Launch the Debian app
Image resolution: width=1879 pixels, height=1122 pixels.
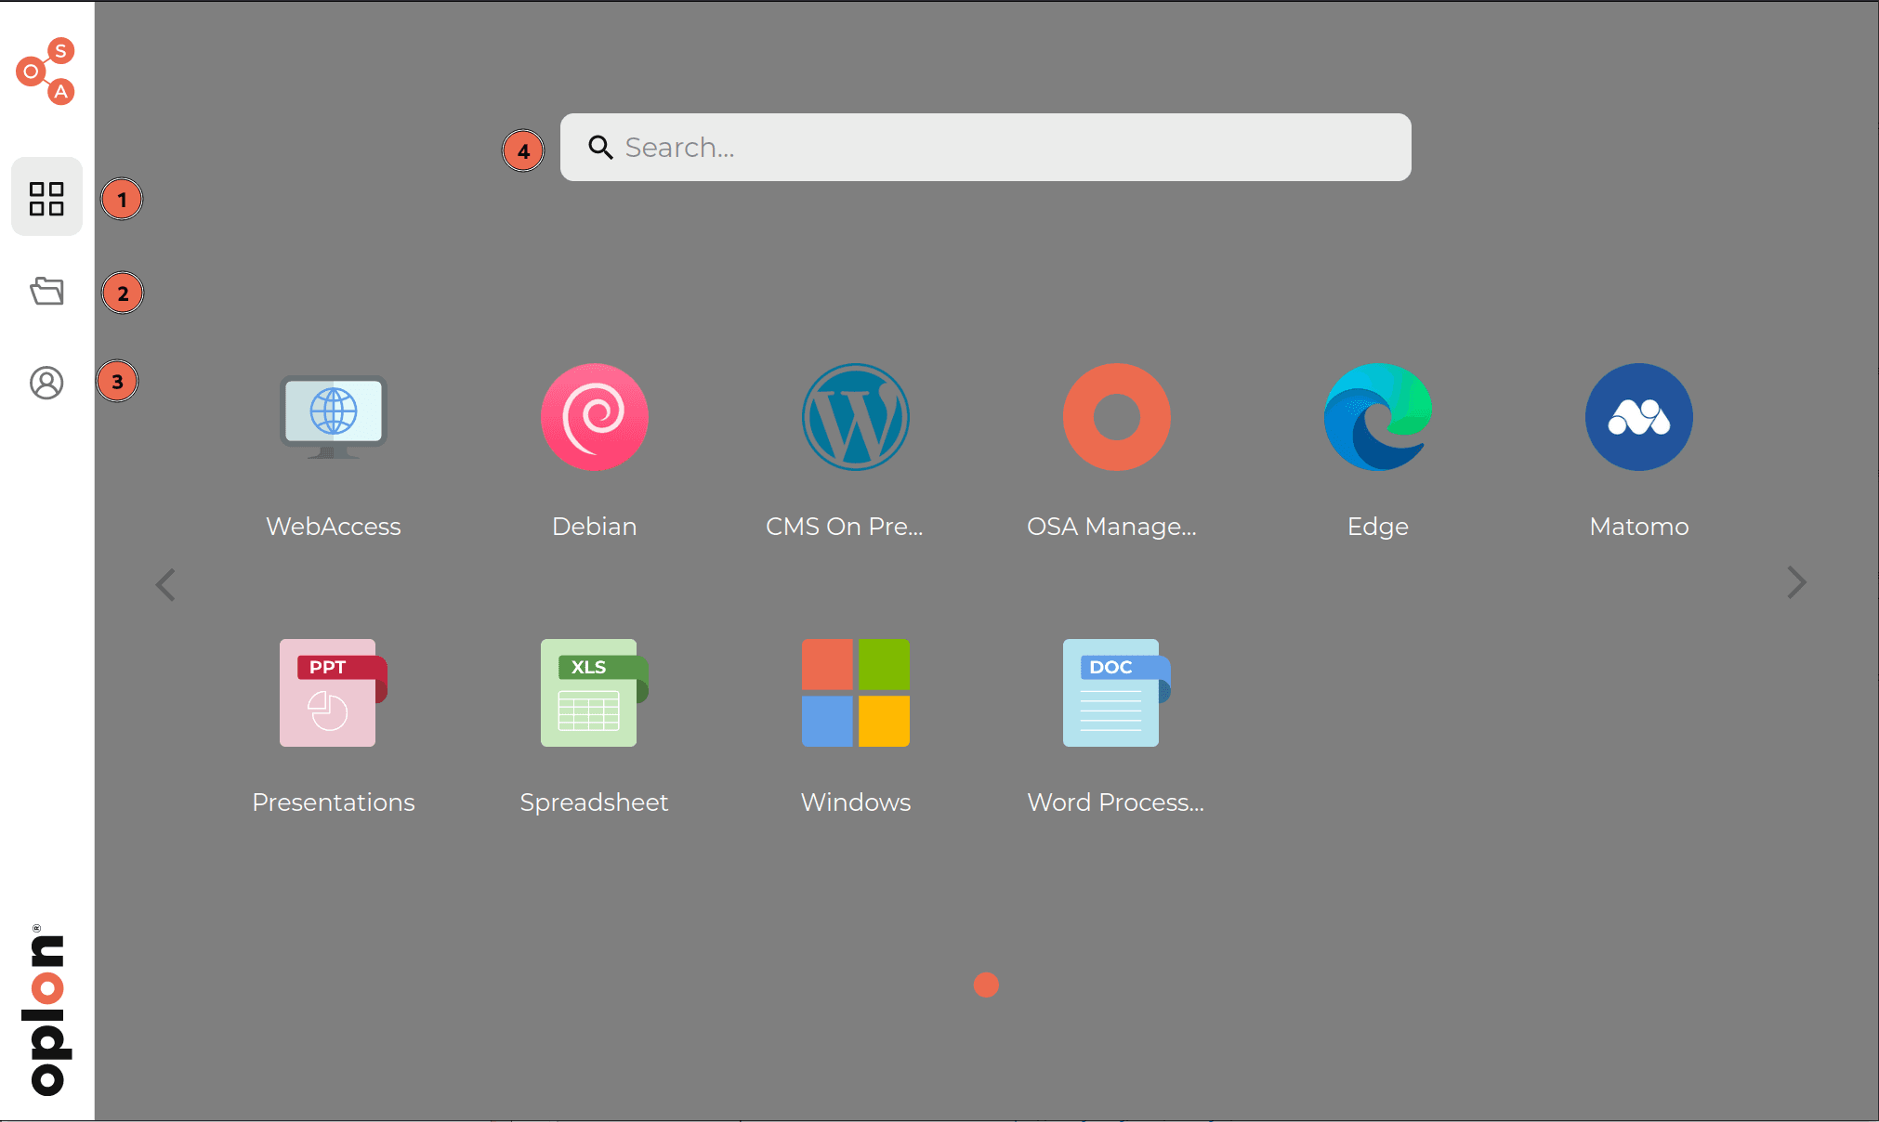(595, 417)
